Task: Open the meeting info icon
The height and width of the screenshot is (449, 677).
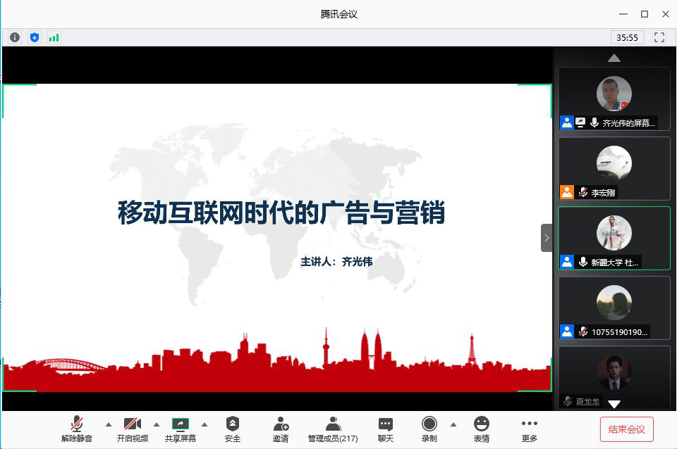Action: [x=15, y=37]
